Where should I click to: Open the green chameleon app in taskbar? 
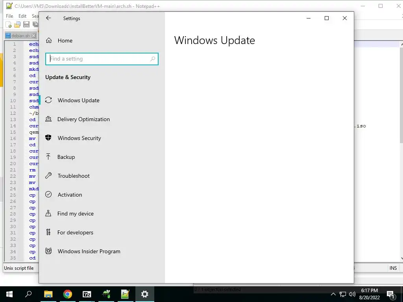pyautogui.click(x=106, y=294)
